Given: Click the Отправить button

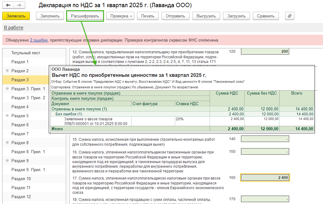Looking at the screenshot, I should pyautogui.click(x=175, y=16).
